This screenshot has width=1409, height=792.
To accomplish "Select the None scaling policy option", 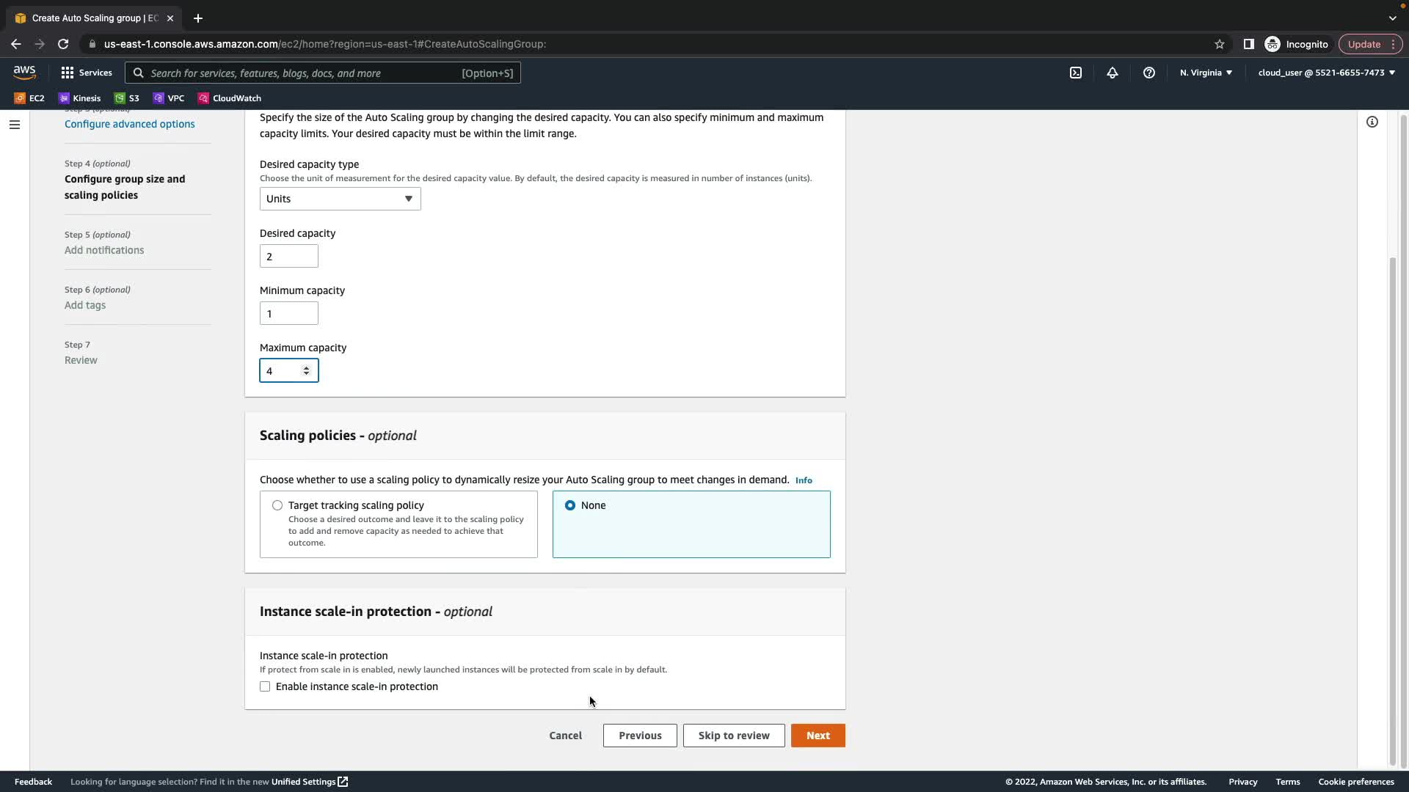I will click(570, 505).
